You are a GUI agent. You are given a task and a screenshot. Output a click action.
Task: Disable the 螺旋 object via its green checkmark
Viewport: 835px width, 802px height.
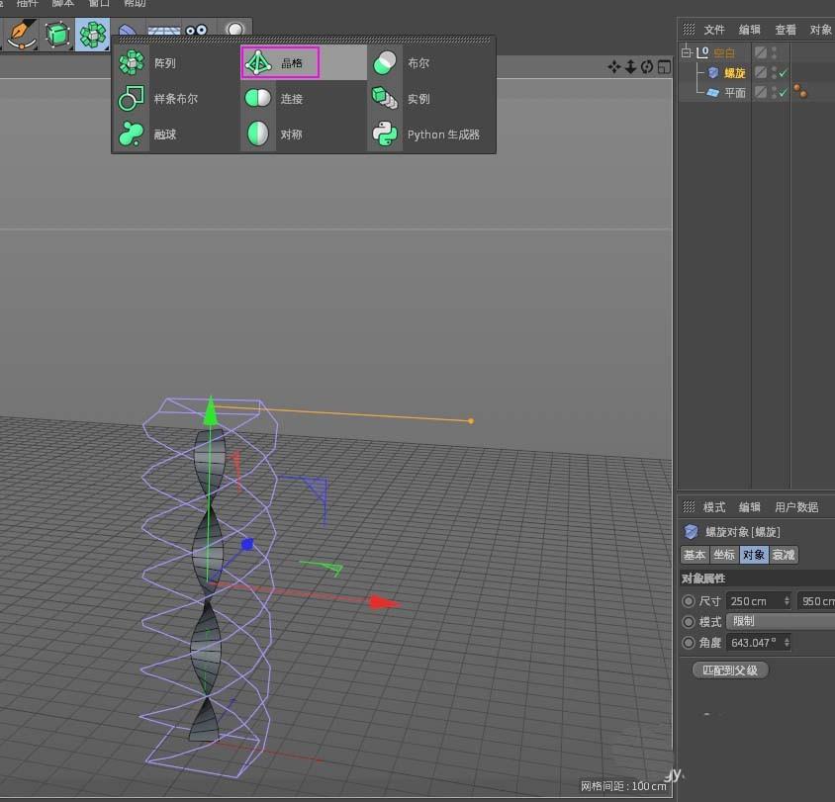pyautogui.click(x=783, y=72)
